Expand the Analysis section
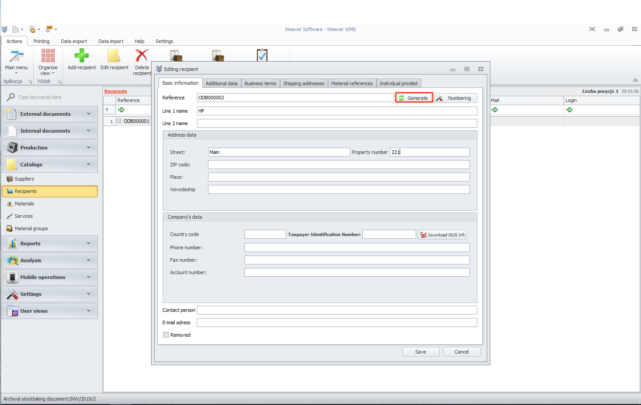This screenshot has height=405, width=641. pyautogui.click(x=50, y=260)
